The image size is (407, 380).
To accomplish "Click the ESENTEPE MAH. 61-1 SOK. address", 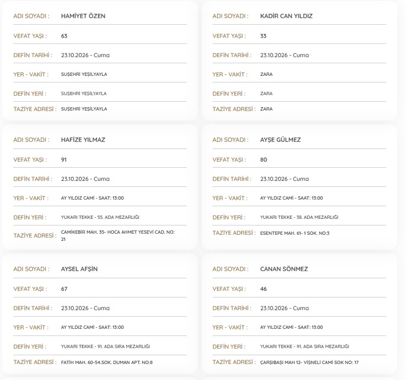I will 295,233.
